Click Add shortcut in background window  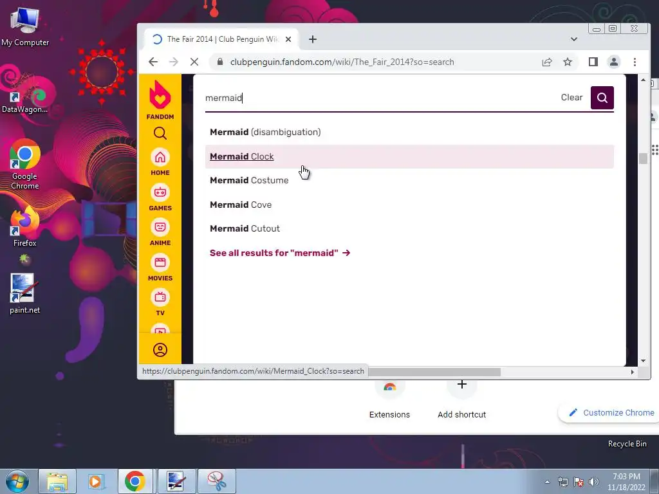coord(461,399)
